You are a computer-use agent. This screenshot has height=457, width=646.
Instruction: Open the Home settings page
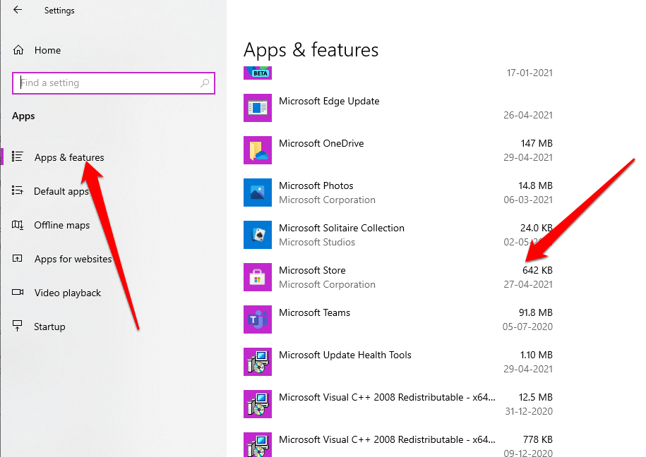click(47, 50)
